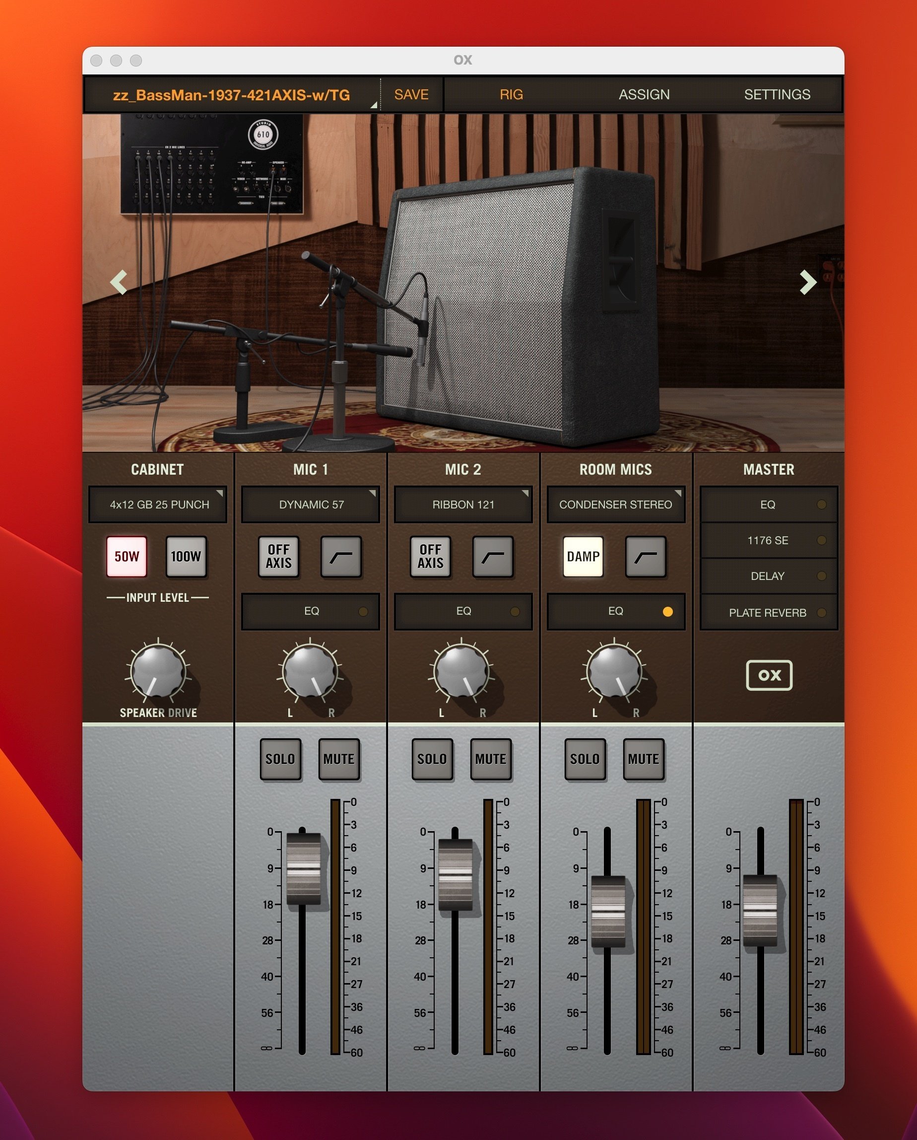Click the Master level meter
This screenshot has width=917, height=1140.
[x=796, y=926]
